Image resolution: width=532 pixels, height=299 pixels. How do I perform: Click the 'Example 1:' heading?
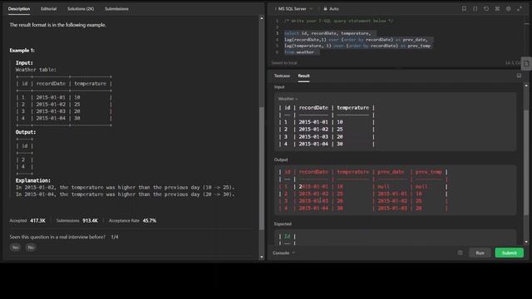pyautogui.click(x=22, y=50)
